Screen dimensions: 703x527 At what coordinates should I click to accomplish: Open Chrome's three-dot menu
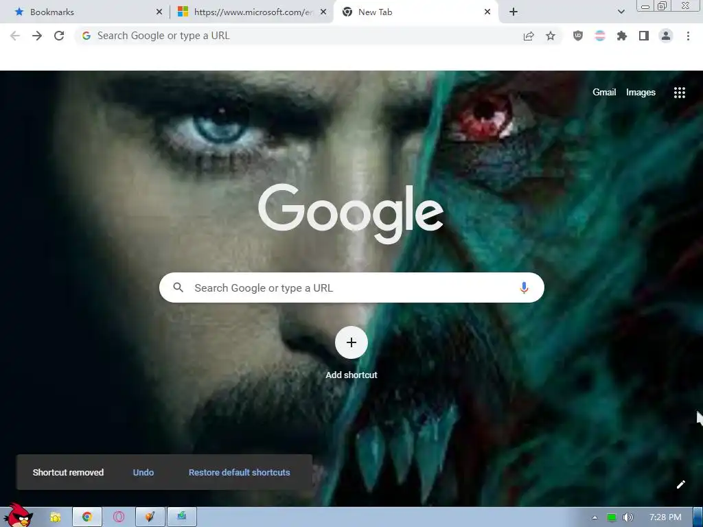pos(688,36)
